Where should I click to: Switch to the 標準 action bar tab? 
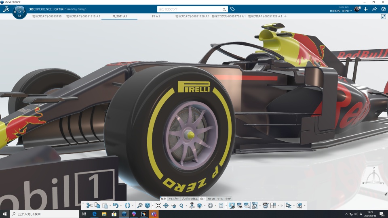pyautogui.click(x=164, y=199)
